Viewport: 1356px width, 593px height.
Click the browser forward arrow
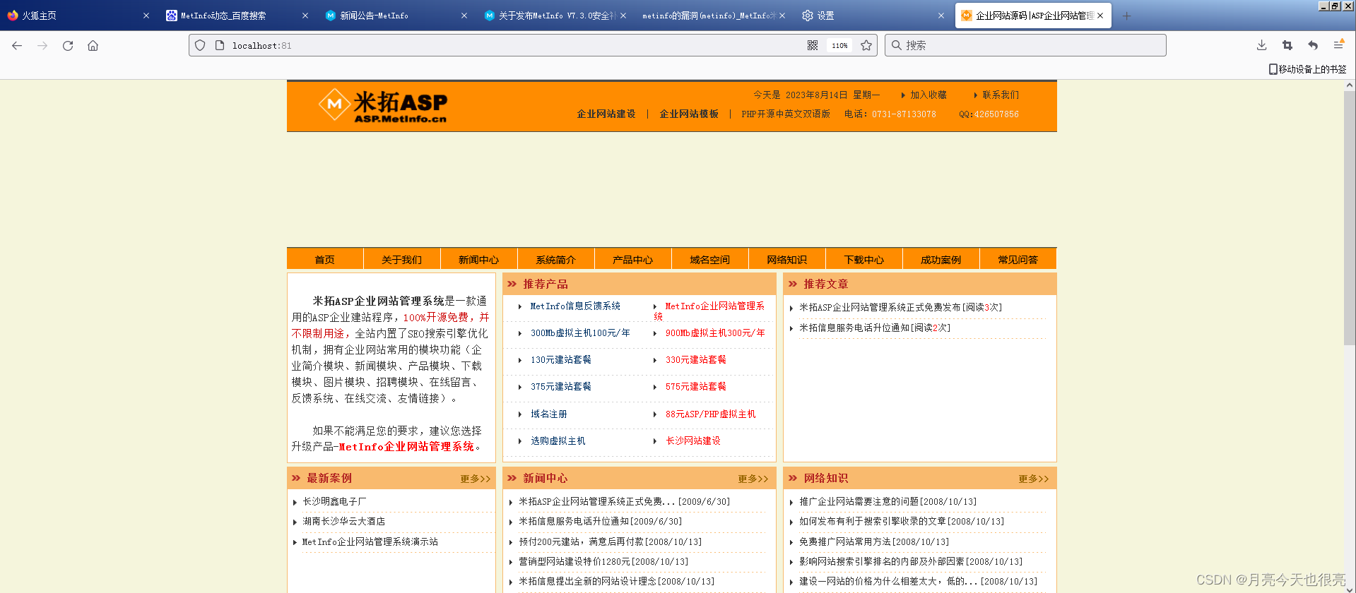(x=42, y=45)
